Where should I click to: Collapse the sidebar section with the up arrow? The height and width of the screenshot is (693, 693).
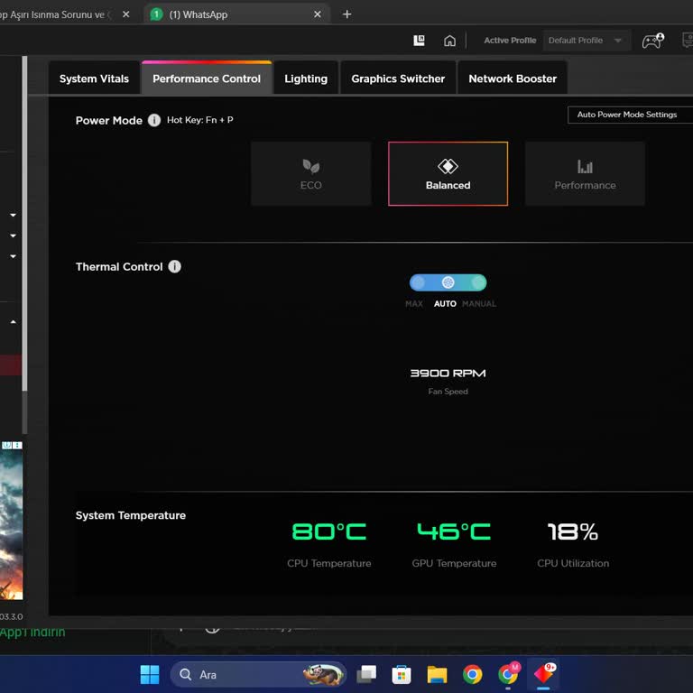point(13,321)
